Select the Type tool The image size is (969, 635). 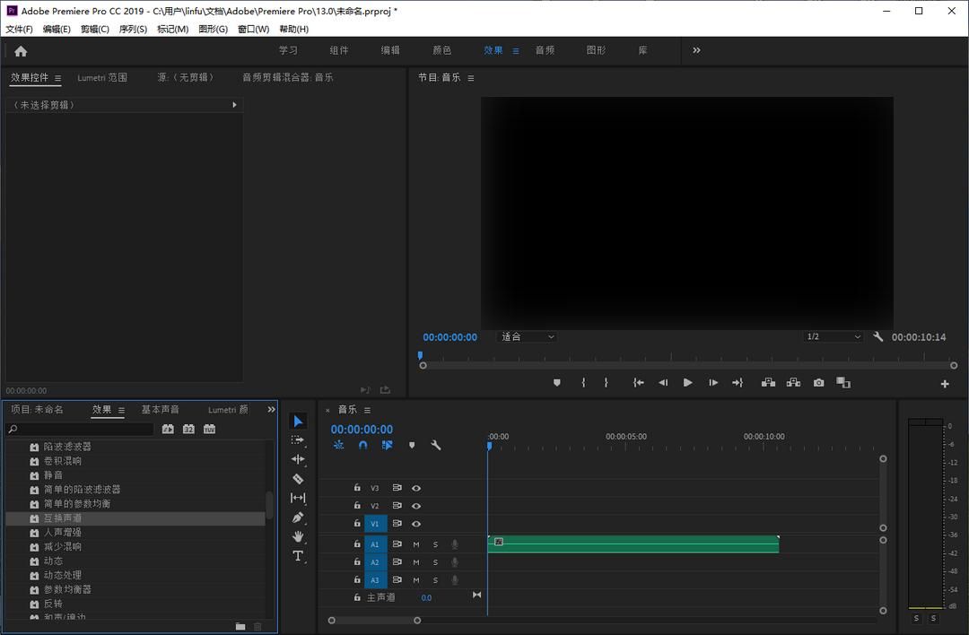coord(298,556)
